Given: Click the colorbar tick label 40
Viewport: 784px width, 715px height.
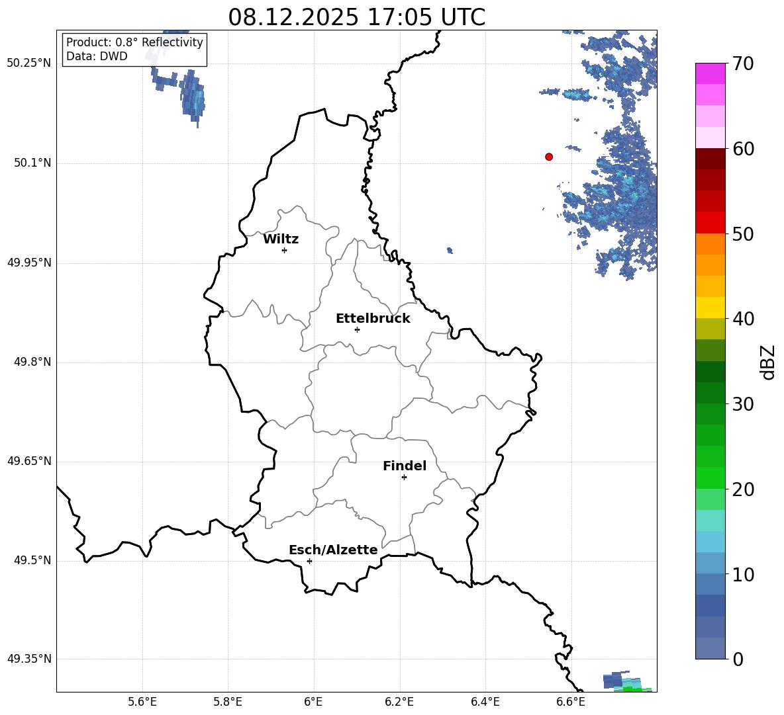Looking at the screenshot, I should point(743,319).
